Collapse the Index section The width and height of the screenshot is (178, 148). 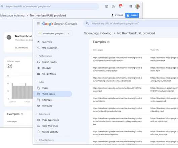40,82
